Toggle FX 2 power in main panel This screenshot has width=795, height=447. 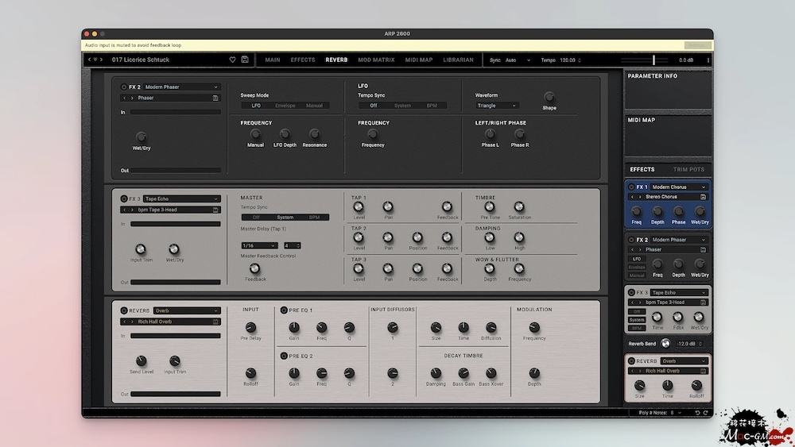pyautogui.click(x=124, y=87)
